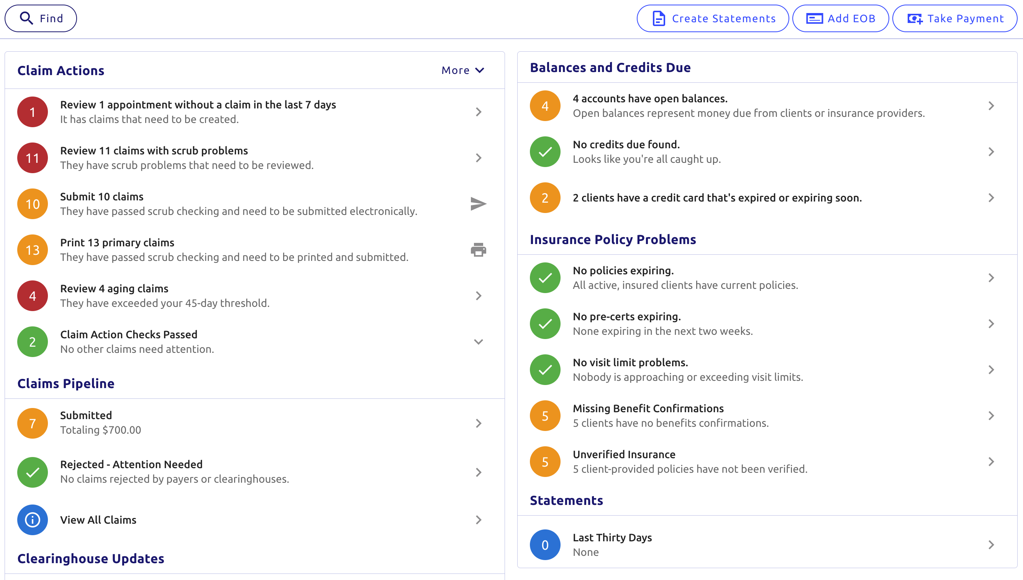Image resolution: width=1023 pixels, height=580 pixels.
Task: Open the More dropdown in Claim Actions
Action: [463, 70]
